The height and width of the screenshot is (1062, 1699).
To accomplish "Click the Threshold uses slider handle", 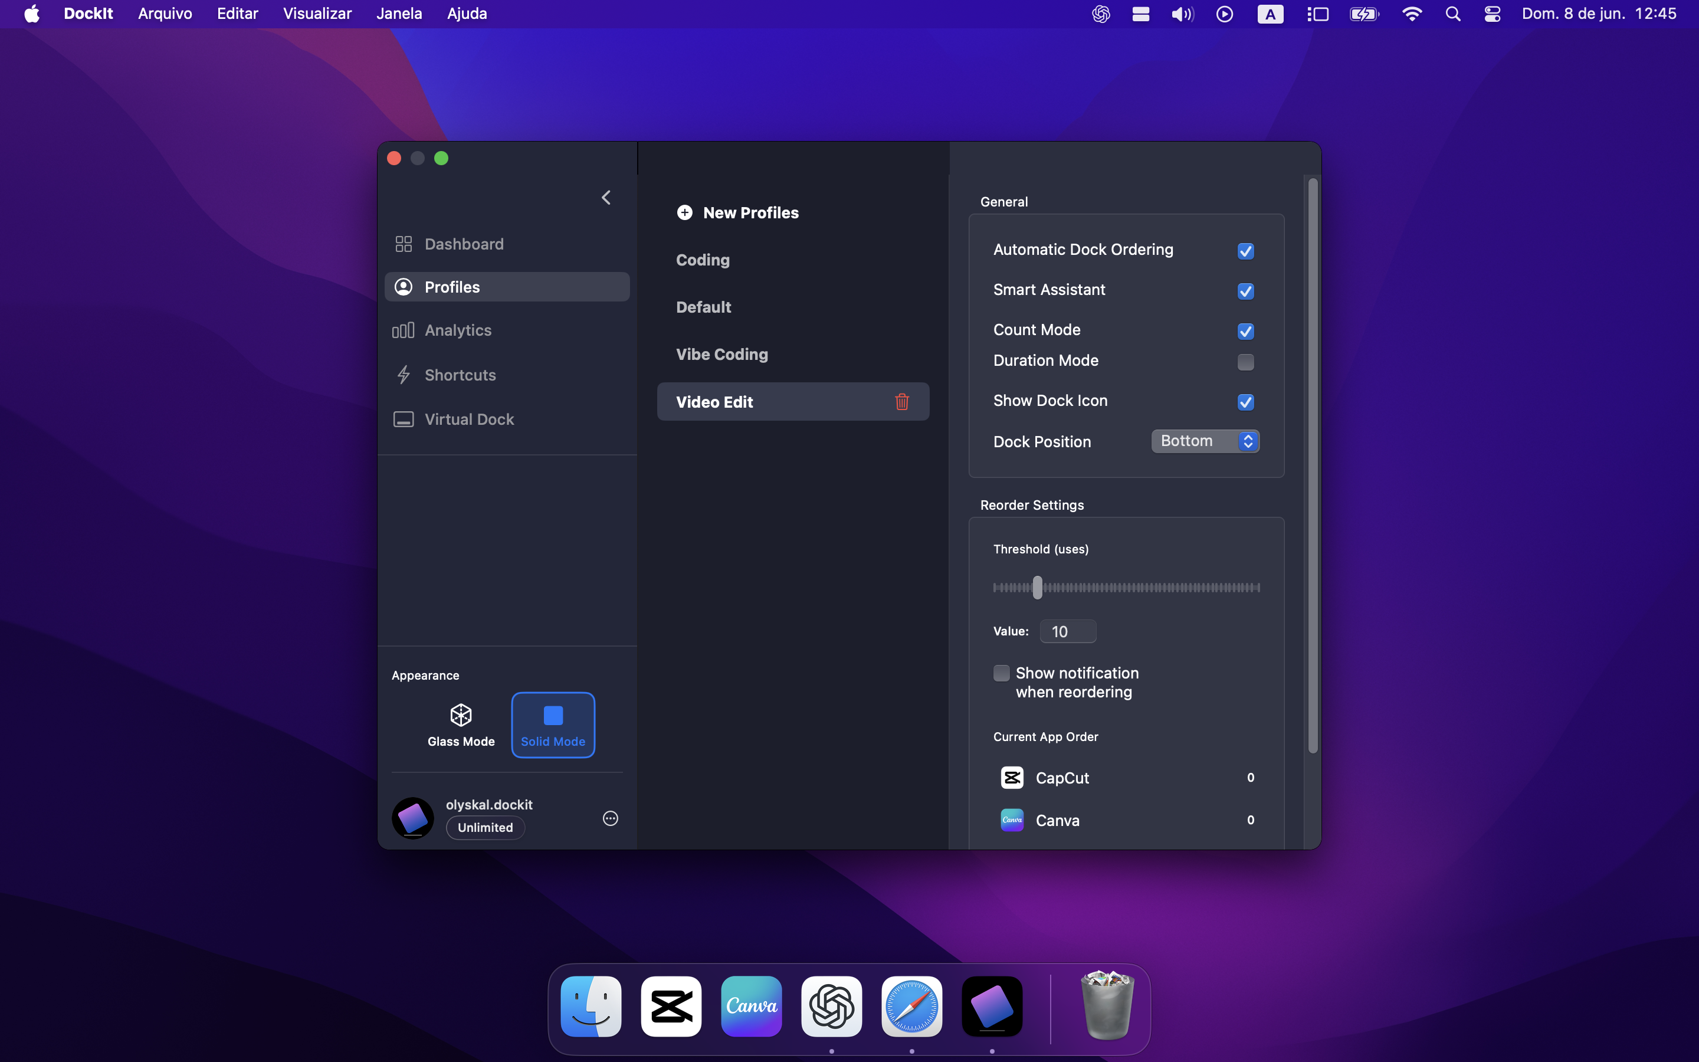I will [x=1038, y=587].
